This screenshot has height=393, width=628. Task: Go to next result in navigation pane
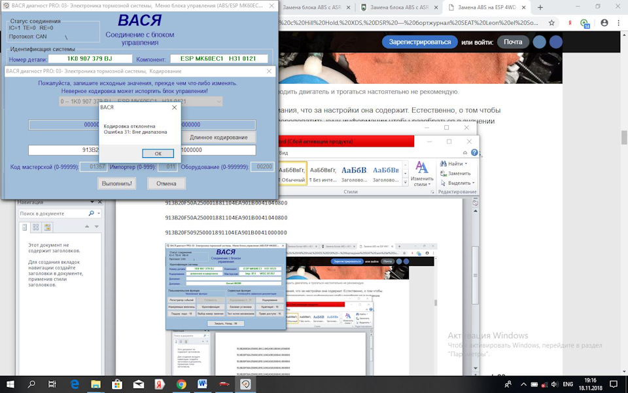pyautogui.click(x=97, y=227)
